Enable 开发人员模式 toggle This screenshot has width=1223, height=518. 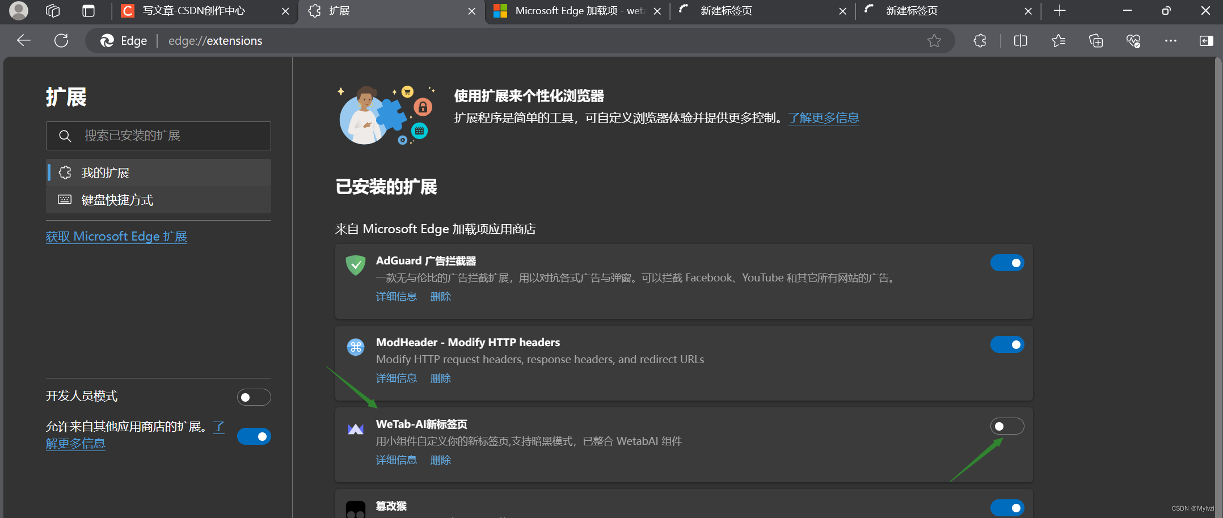[254, 397]
